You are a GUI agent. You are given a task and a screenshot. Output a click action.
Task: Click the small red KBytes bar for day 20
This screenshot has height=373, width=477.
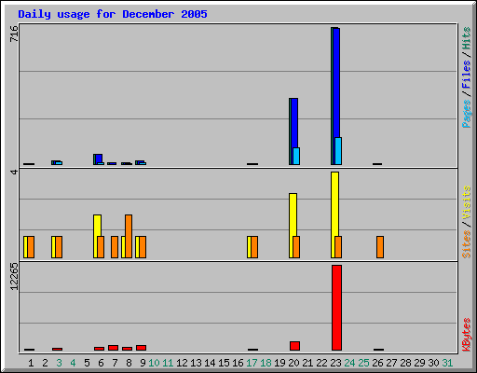(x=294, y=346)
